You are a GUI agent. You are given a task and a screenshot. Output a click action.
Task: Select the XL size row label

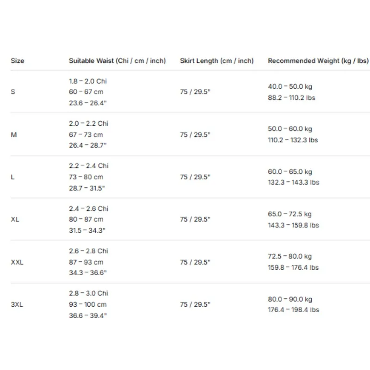[x=15, y=219]
